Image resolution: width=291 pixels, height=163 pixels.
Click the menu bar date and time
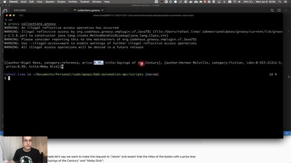[x=266, y=2]
